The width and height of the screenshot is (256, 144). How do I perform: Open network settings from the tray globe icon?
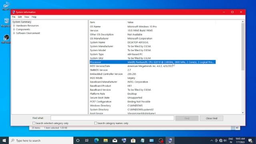tap(221, 140)
